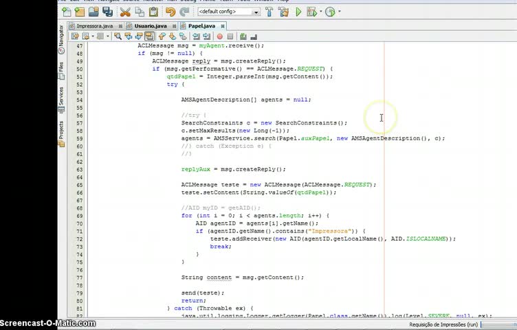Start macro recording with red circle

[x=219, y=36]
